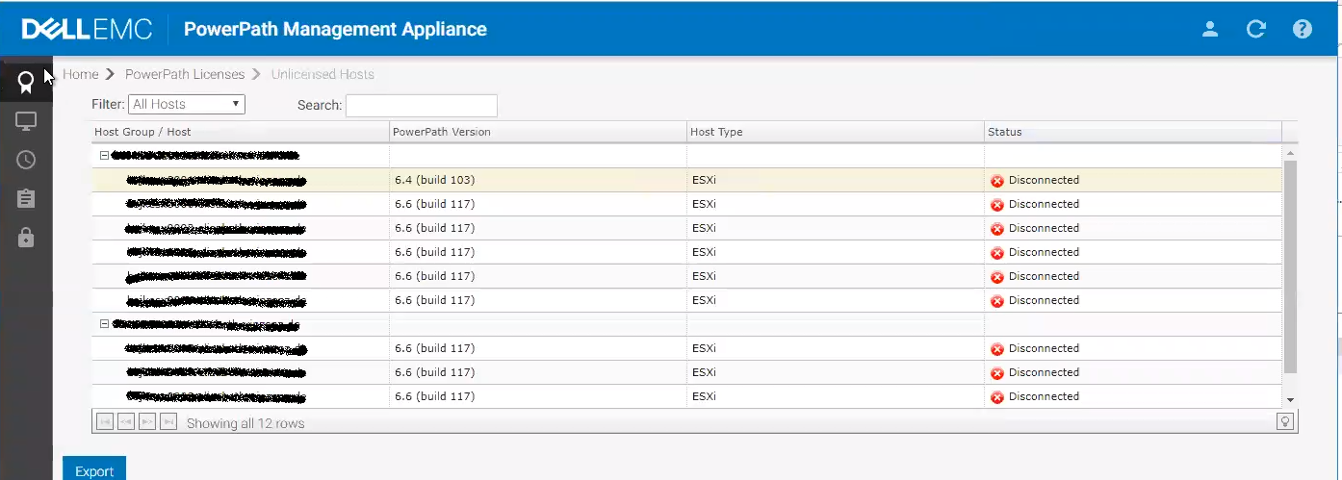Open the clock history sidebar icon
Screen dimensions: 1342x480
[26, 160]
